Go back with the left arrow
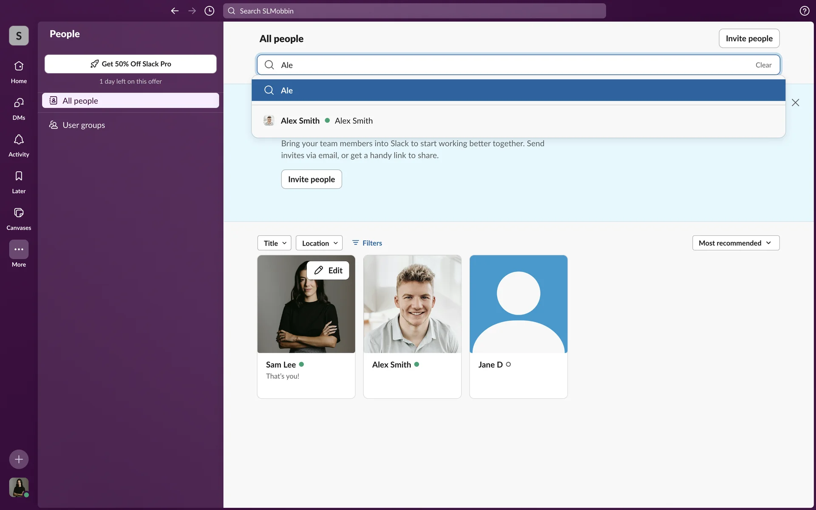 (175, 11)
